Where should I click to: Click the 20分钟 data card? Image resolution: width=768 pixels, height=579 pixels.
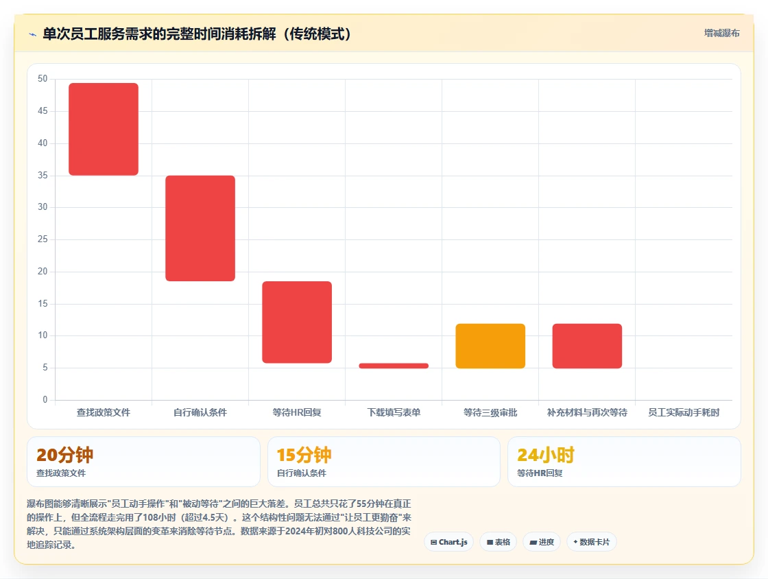[x=143, y=462]
